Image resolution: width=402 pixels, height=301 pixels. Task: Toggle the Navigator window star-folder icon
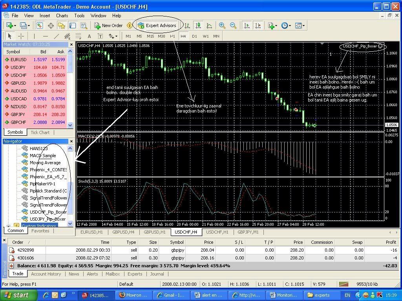[62, 25]
